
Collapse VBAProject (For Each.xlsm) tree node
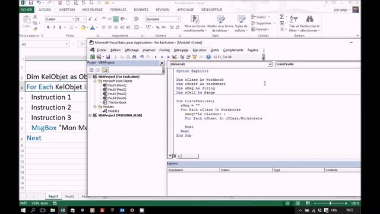pos(90,77)
